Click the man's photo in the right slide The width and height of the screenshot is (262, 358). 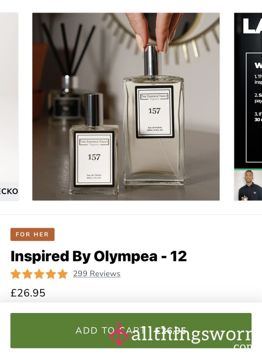click(x=248, y=185)
